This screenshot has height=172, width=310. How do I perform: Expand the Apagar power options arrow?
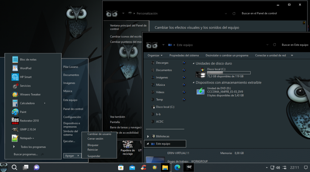tap(78, 156)
